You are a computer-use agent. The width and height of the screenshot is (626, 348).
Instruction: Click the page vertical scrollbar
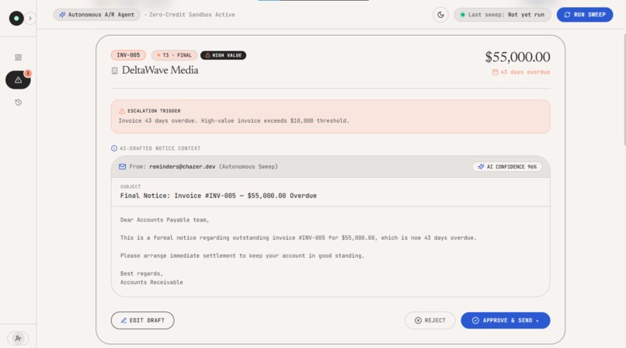pyautogui.click(x=624, y=90)
